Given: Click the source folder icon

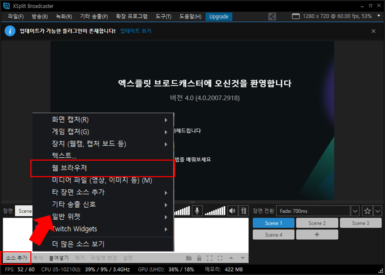Looking at the screenshot, I should click(189, 258).
